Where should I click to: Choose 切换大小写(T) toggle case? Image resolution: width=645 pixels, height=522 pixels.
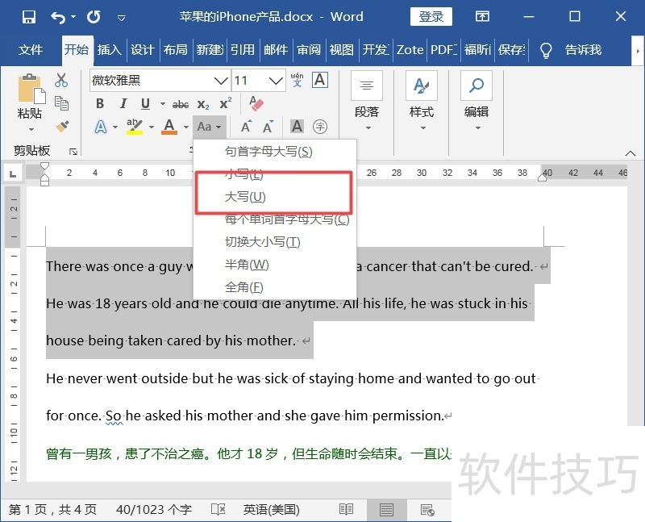(275, 242)
